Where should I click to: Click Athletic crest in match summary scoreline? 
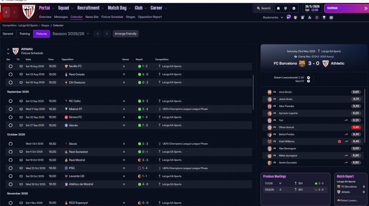coord(325,63)
